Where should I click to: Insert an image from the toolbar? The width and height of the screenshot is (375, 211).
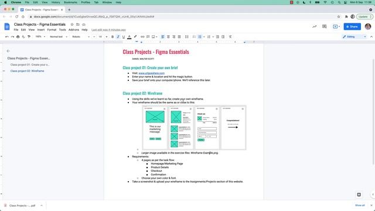click(154, 37)
